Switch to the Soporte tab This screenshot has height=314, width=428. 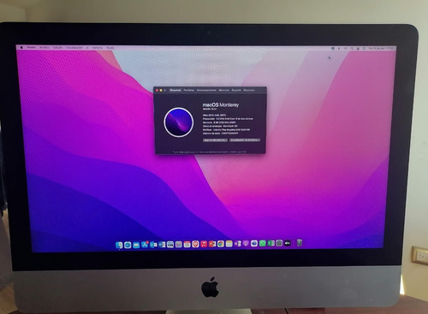tap(236, 90)
